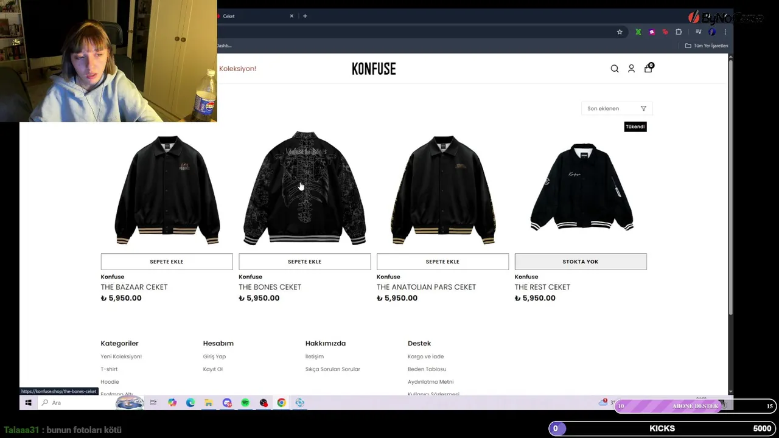The height and width of the screenshot is (438, 779).
Task: Add The Bazaar Ceket to cart
Action: click(167, 262)
